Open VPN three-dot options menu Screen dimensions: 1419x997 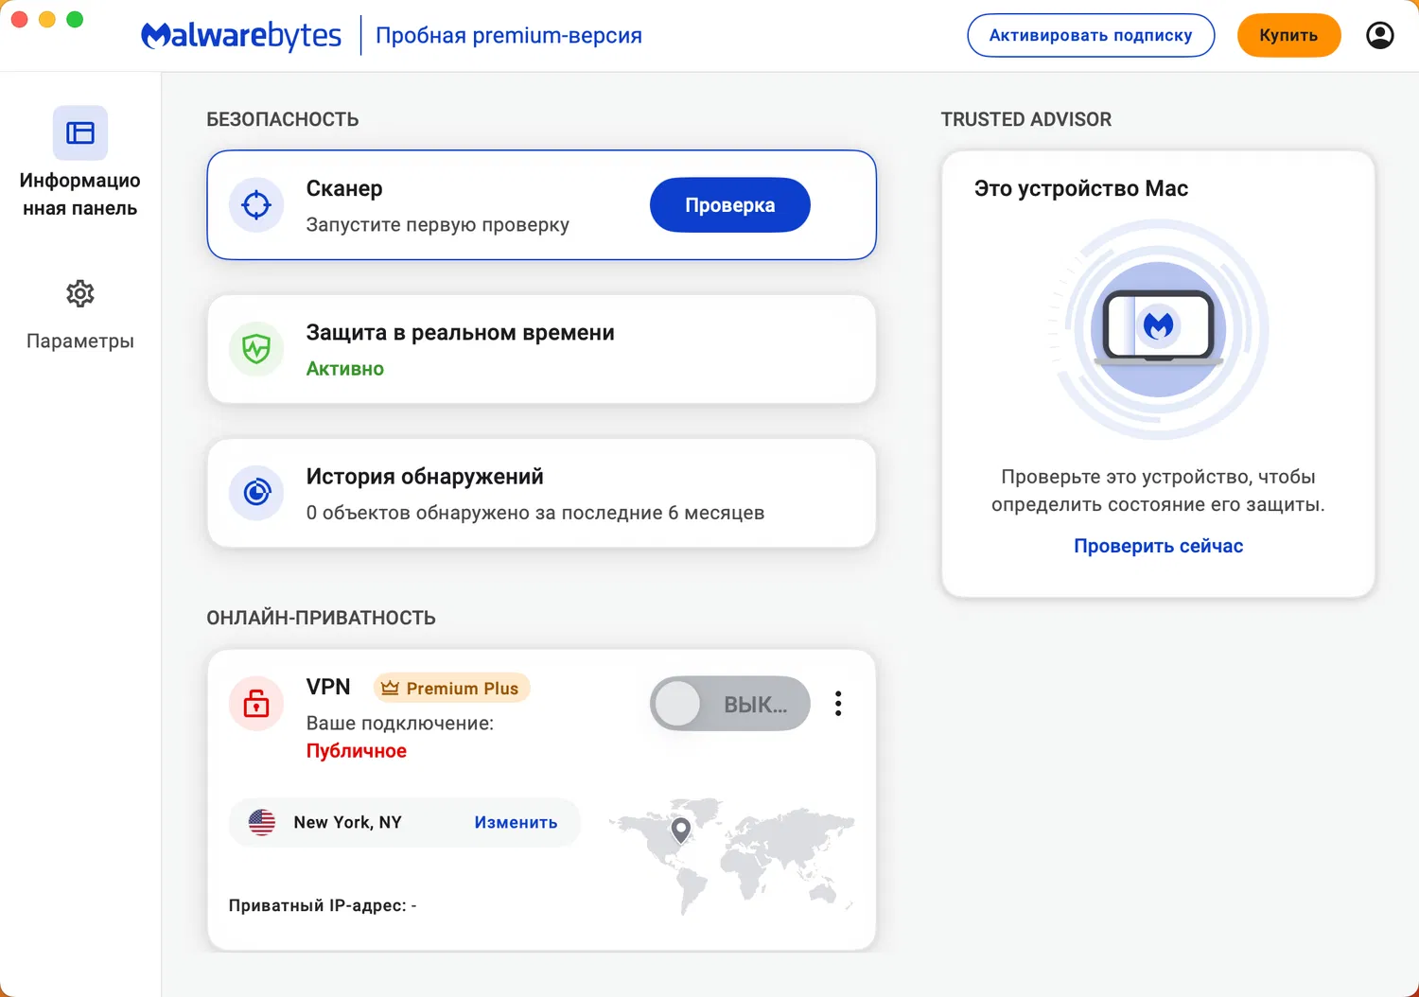tap(838, 704)
